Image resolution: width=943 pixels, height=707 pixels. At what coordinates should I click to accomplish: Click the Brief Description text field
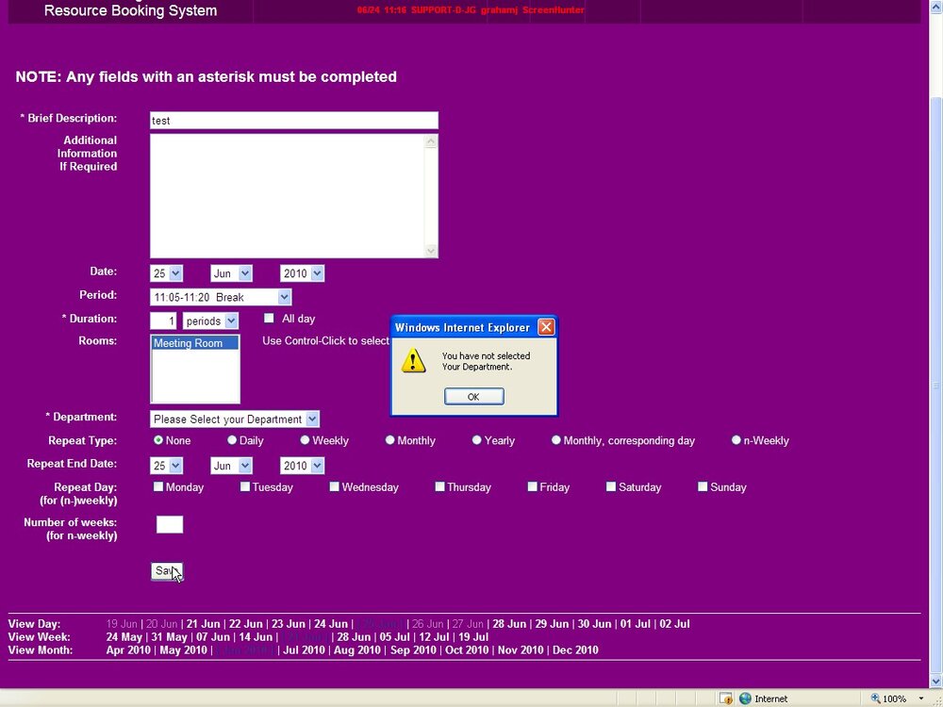(294, 121)
